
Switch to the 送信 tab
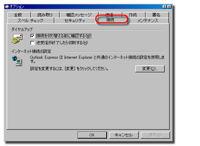[110, 14]
